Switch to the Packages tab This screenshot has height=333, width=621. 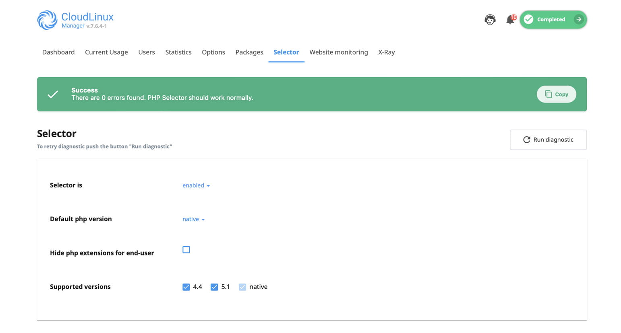pyautogui.click(x=249, y=52)
